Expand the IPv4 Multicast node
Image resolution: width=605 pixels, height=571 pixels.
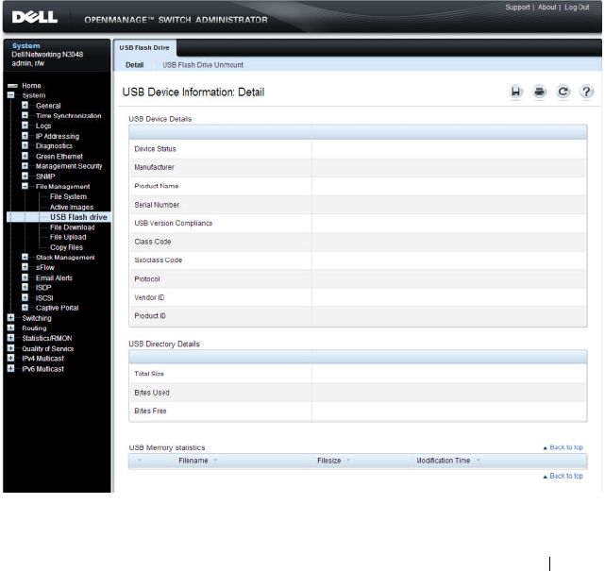pos(10,359)
